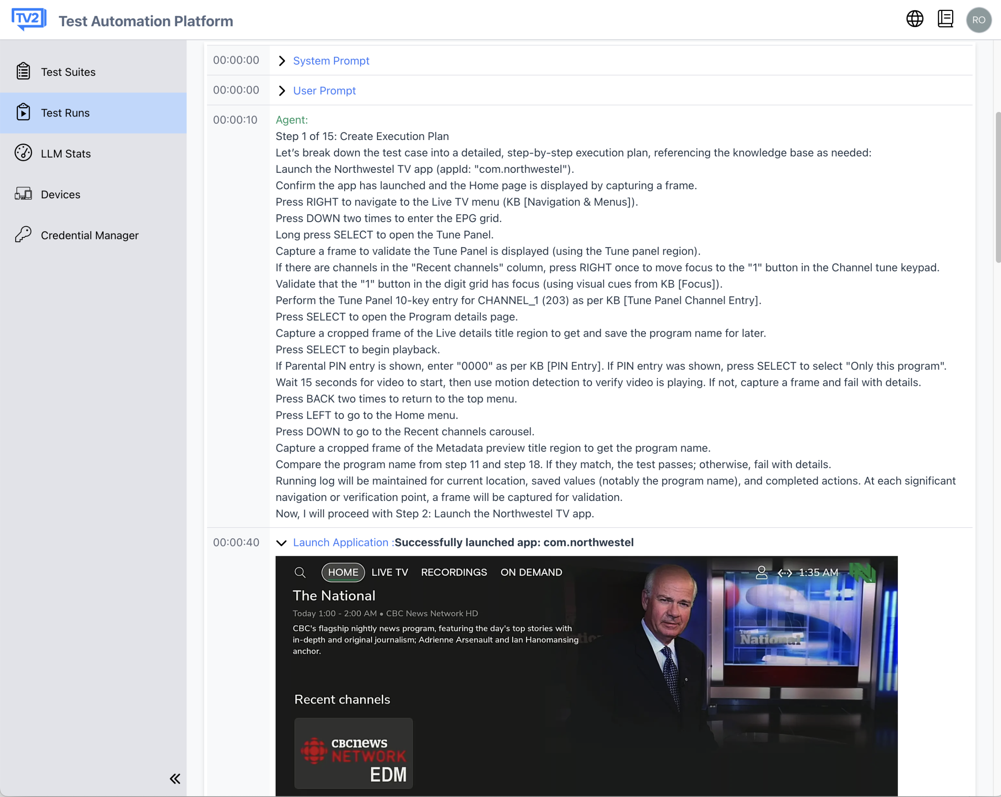Click the LLM Stats gauge icon
The width and height of the screenshot is (1001, 797).
(x=23, y=153)
